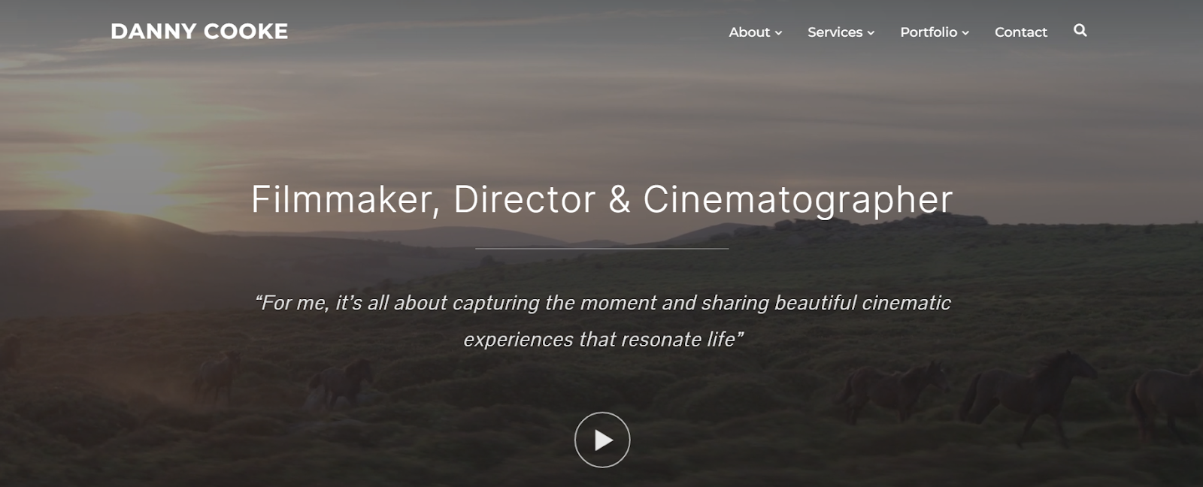Expand the Portfolio dropdown chevron
Viewport: 1203px width, 487px height.
(965, 33)
